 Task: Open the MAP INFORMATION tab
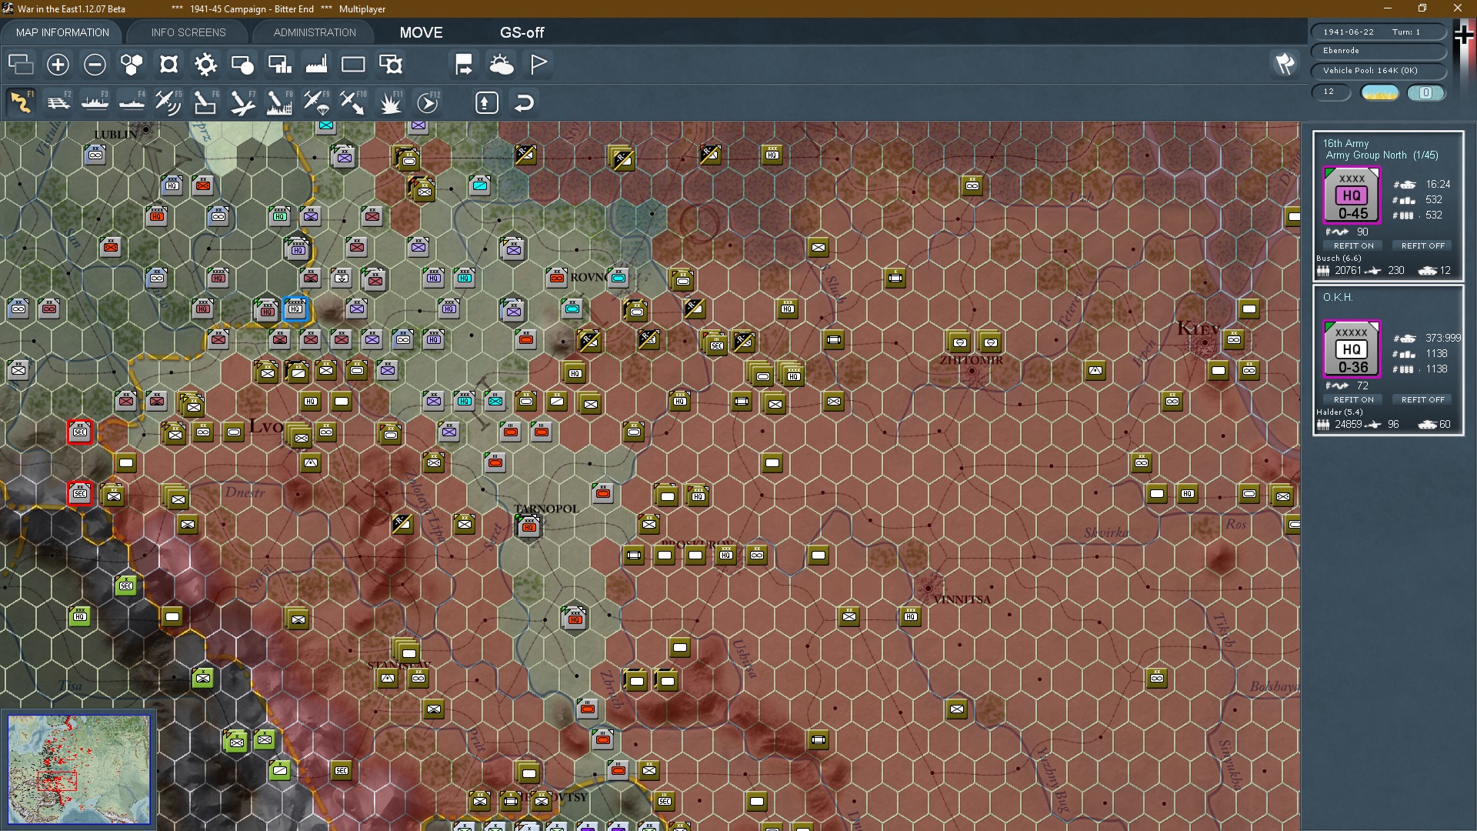click(62, 32)
